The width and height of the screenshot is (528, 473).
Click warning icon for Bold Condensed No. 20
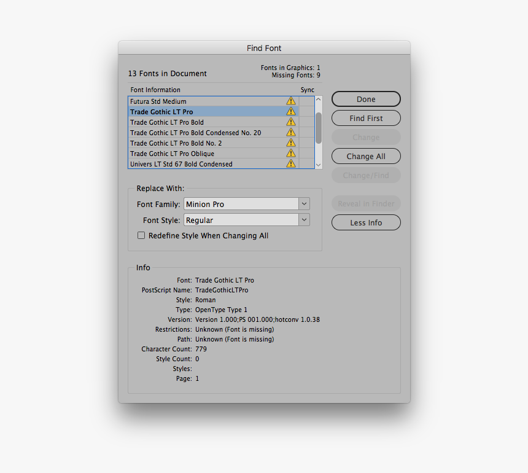(291, 133)
